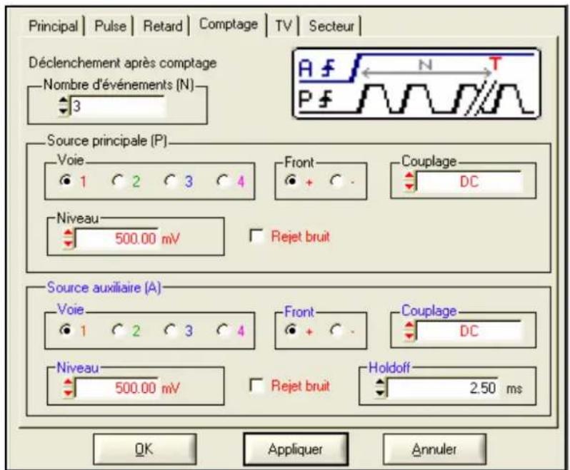Select Voie 4 for Source auxiliaire

[222, 330]
